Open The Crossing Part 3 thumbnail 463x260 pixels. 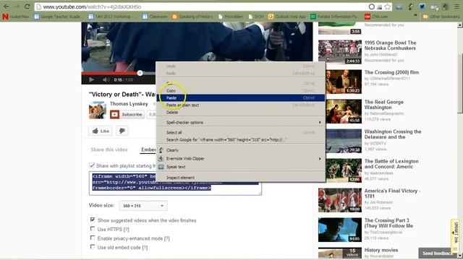pos(340,230)
